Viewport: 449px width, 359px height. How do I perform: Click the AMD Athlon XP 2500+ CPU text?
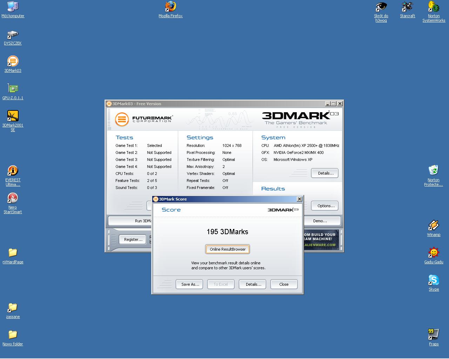306,145
